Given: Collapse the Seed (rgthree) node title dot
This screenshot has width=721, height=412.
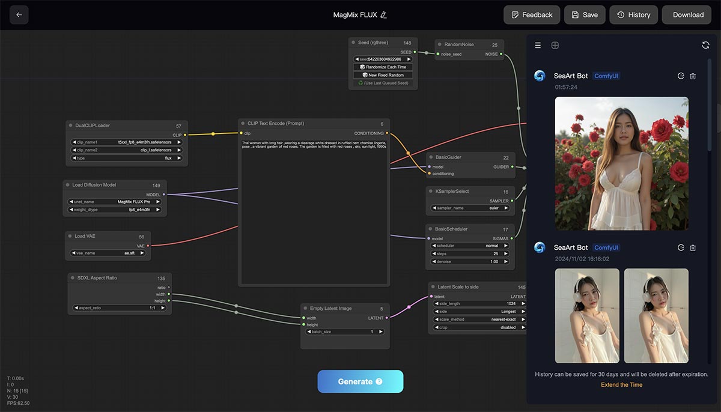Looking at the screenshot, I should tap(353, 43).
